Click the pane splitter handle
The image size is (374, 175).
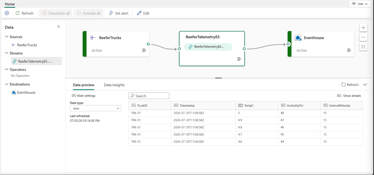219,78
